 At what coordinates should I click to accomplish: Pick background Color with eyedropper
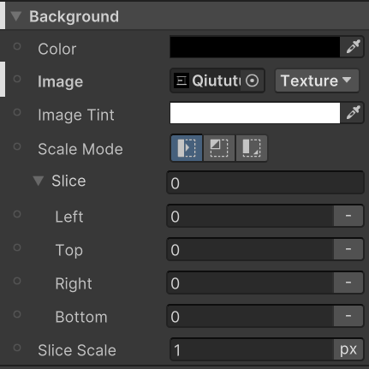coord(353,47)
